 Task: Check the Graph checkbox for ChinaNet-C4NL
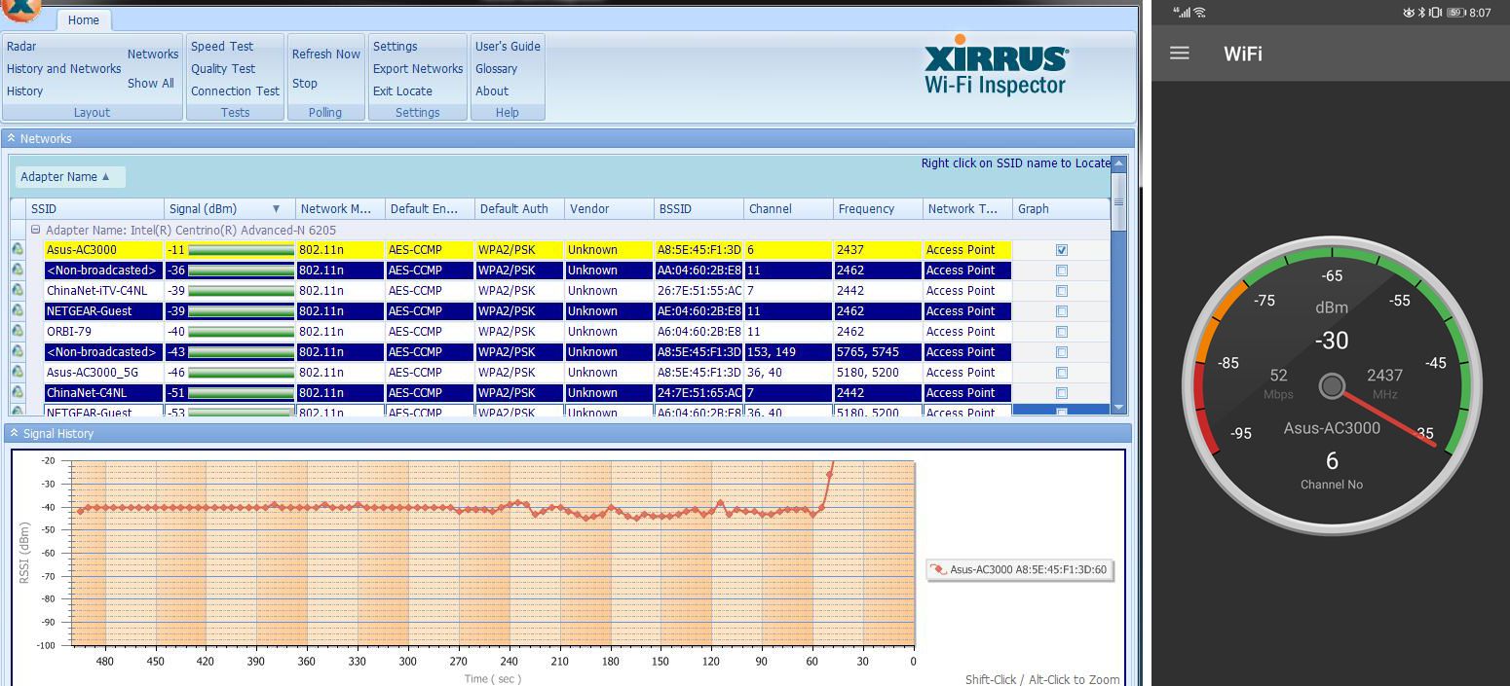click(x=1062, y=393)
